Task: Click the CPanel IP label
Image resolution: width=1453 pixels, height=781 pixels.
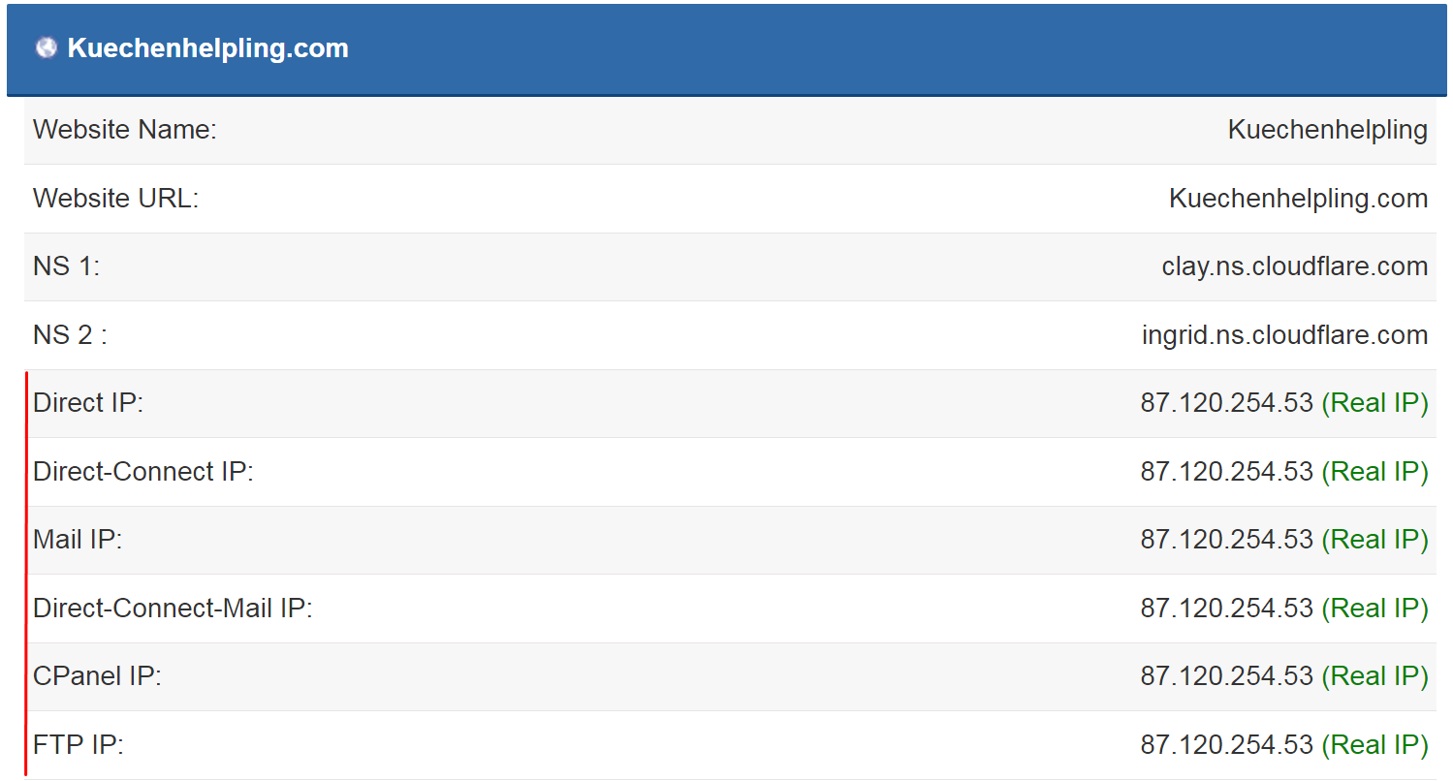Action: point(97,676)
